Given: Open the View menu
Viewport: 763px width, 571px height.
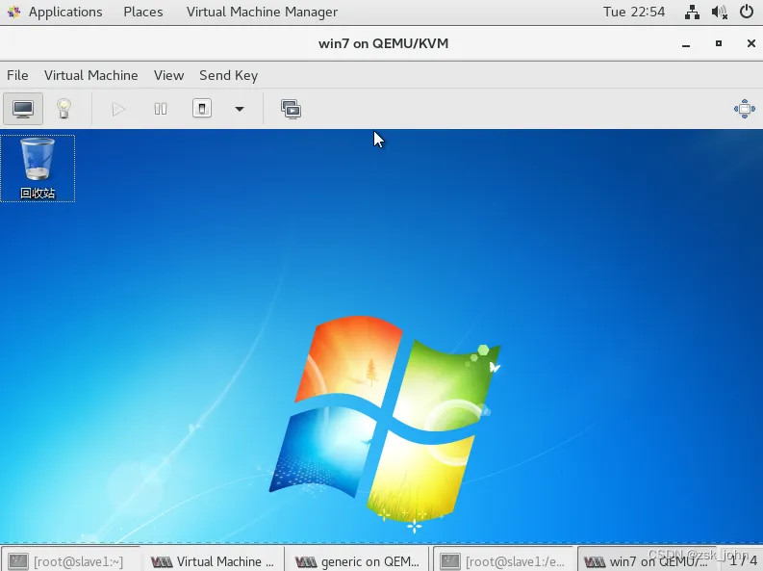Looking at the screenshot, I should click(168, 75).
